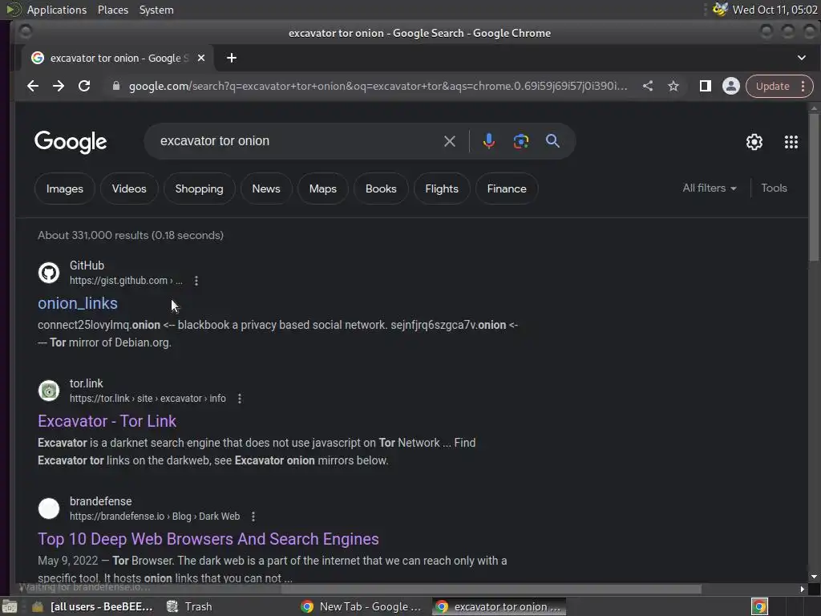Click the show desktop taskbar icon

pyautogui.click(x=10, y=606)
